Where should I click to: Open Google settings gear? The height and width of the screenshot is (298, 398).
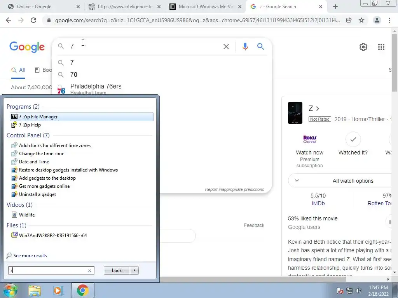pos(363,47)
